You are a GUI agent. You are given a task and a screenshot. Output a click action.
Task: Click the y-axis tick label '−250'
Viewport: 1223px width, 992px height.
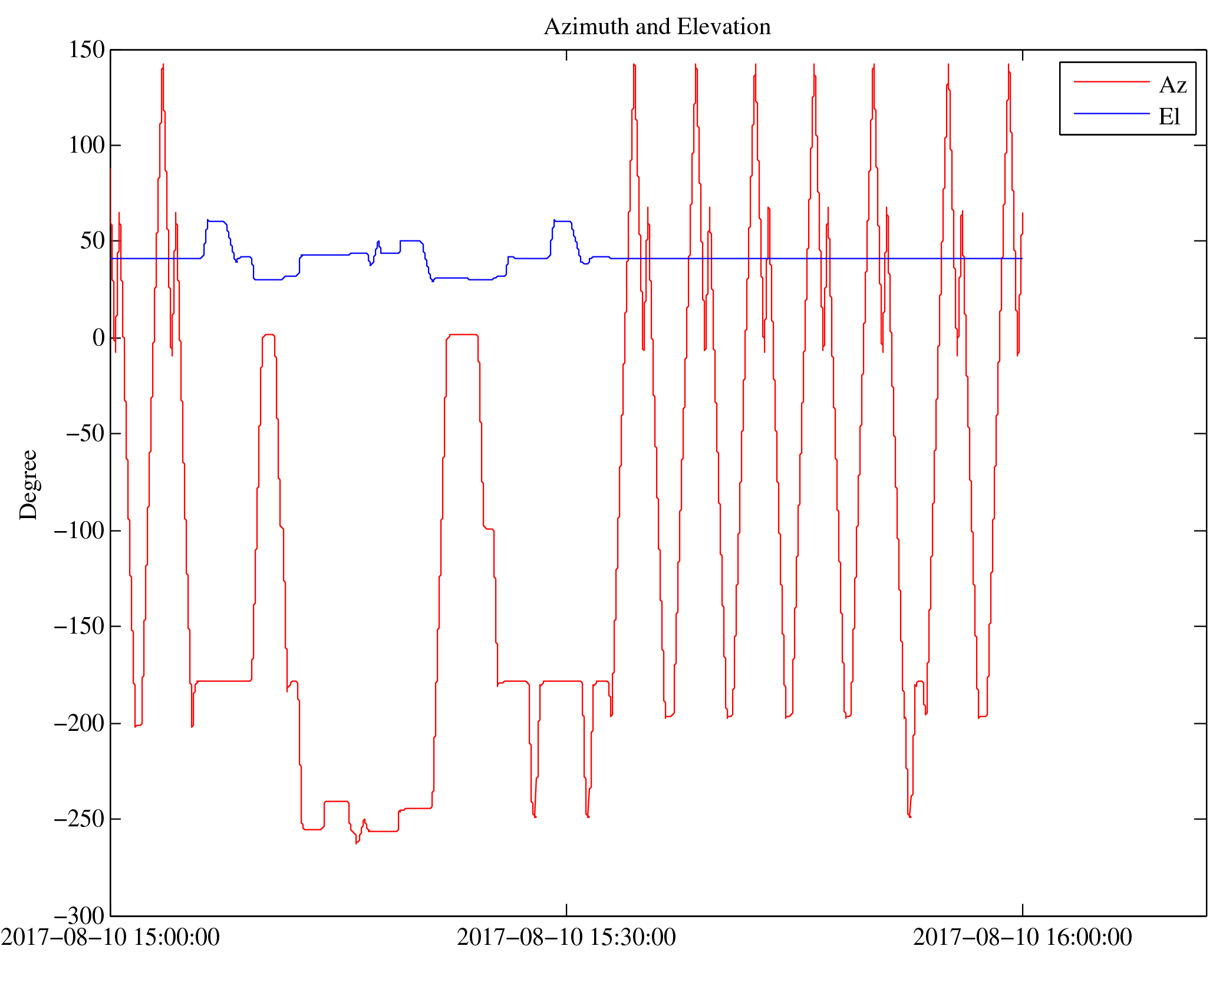click(80, 819)
